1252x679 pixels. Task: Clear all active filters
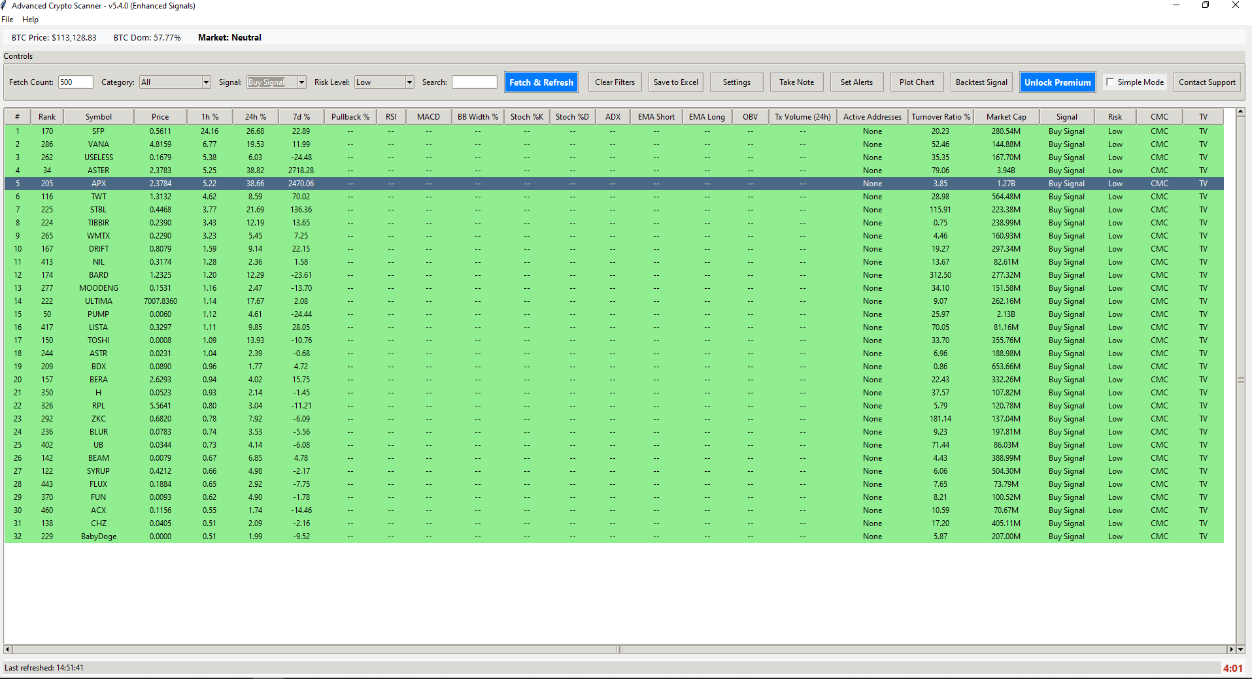click(x=614, y=82)
